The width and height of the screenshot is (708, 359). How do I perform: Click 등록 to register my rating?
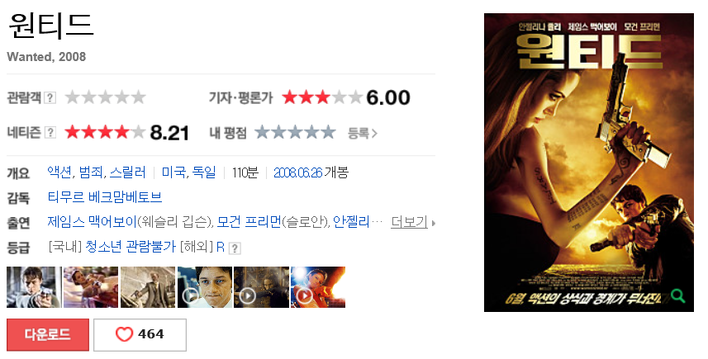(362, 133)
